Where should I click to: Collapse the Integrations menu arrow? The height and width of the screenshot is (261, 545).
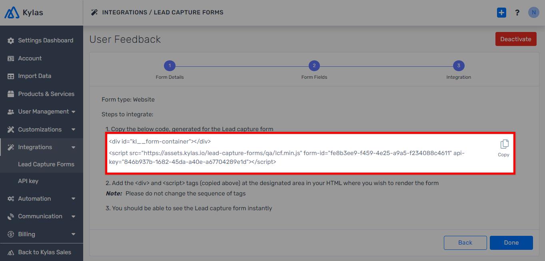click(x=73, y=147)
